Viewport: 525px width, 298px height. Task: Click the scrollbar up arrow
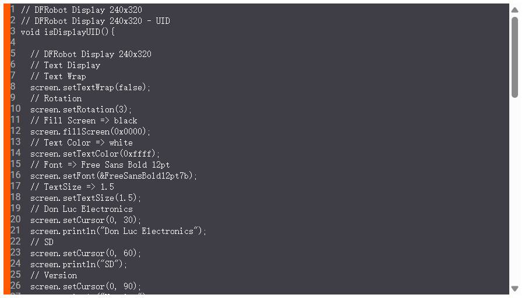(515, 10)
